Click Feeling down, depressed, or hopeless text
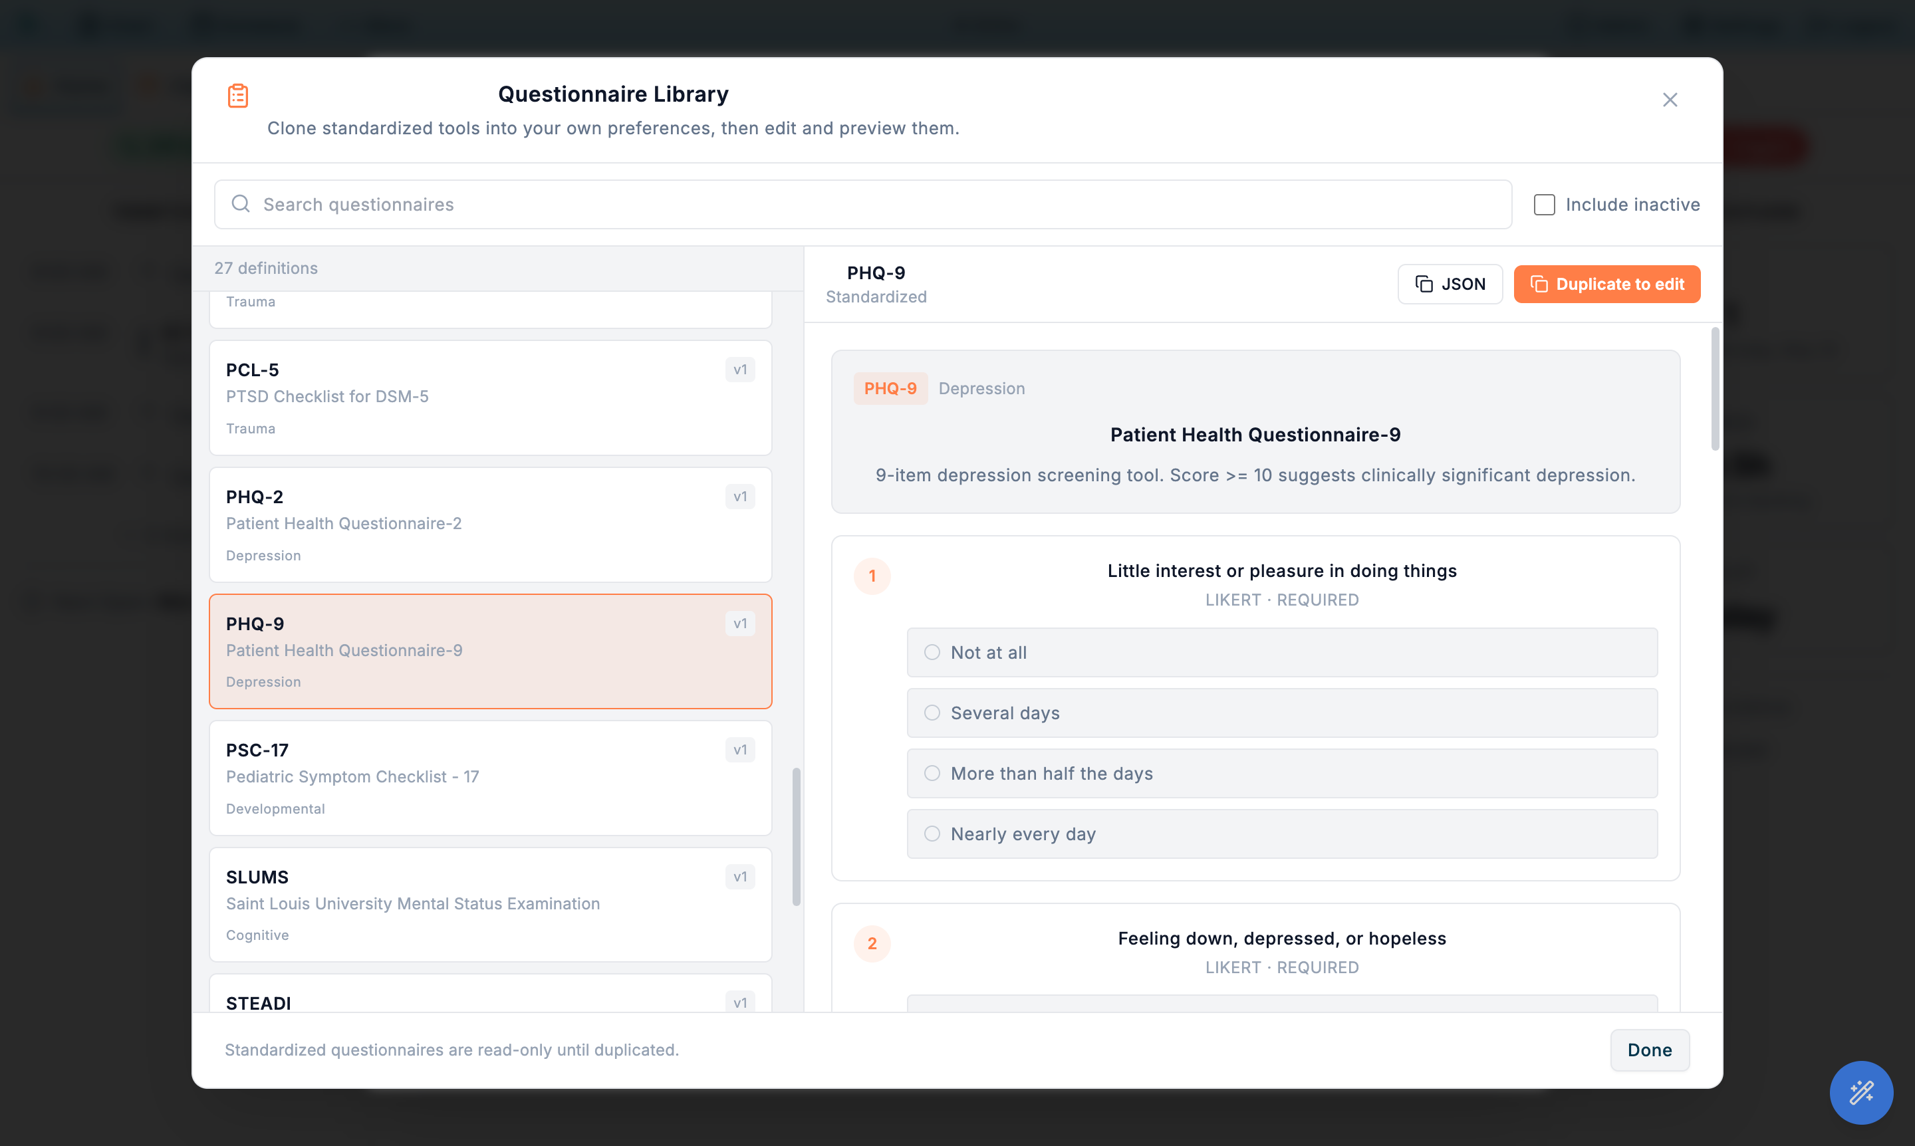1915x1146 pixels. (x=1281, y=938)
